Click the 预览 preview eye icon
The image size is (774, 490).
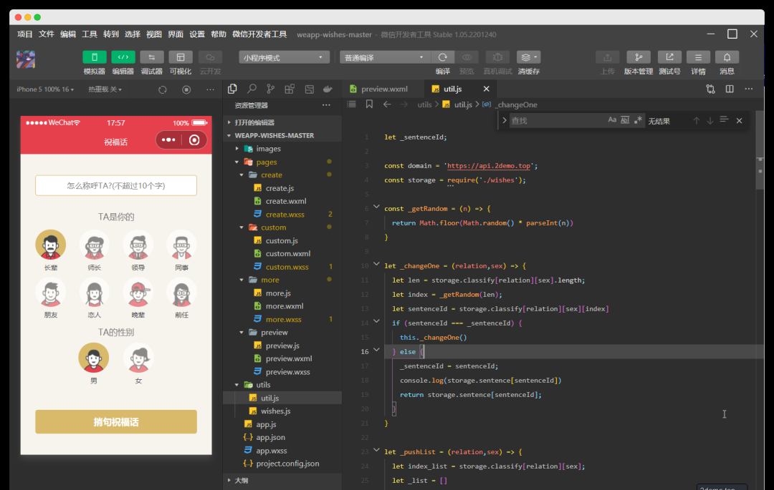coord(467,57)
